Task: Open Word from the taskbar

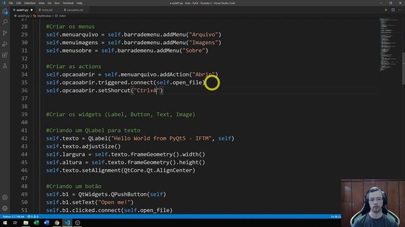Action: (x=46, y=223)
